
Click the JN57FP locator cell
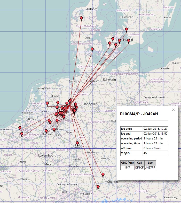(150, 168)
